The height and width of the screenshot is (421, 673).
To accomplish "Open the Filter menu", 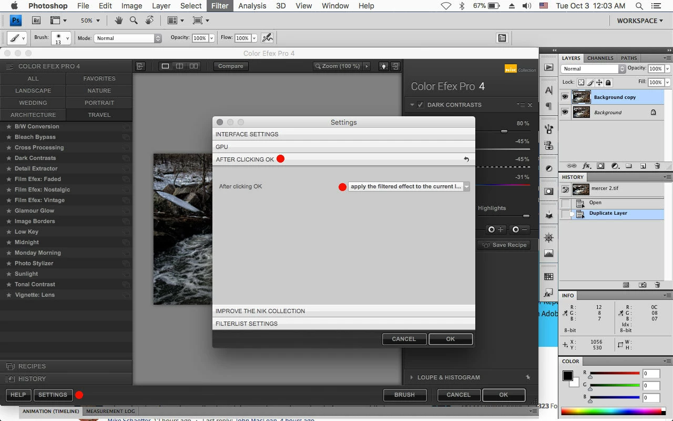I will click(x=219, y=6).
